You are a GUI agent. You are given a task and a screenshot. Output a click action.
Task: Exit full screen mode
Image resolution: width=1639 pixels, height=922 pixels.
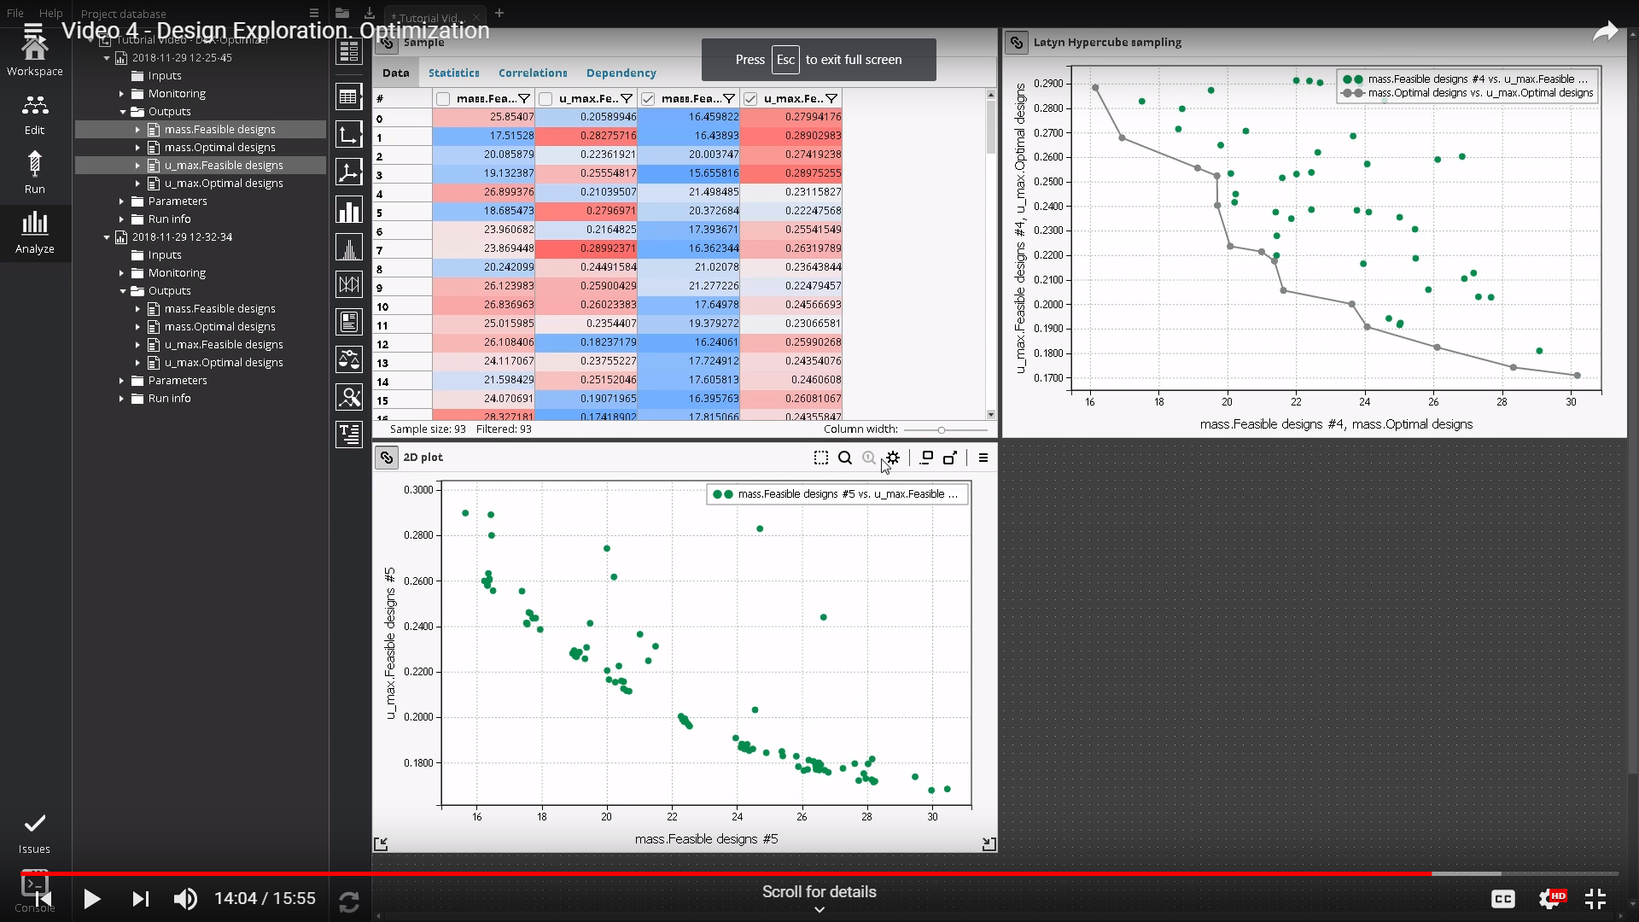point(1595,899)
